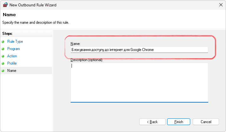The image size is (226, 132).
Task: Click the firewall wizard icon in title bar
Action: (x=5, y=5)
